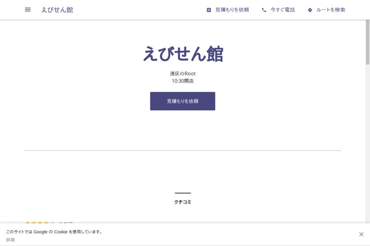Open the hamburger navigation menu
The width and height of the screenshot is (370, 246).
pos(28,10)
